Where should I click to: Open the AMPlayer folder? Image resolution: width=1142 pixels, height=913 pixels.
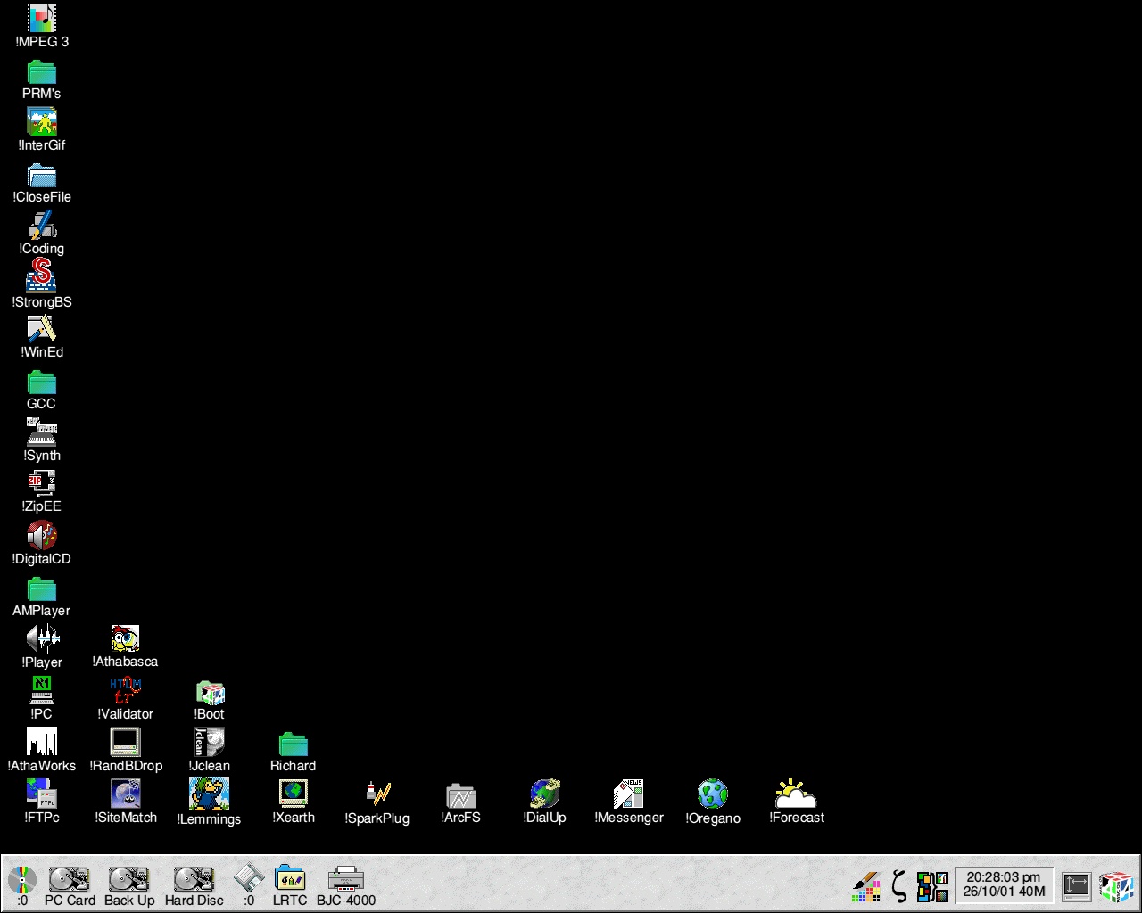coord(42,596)
